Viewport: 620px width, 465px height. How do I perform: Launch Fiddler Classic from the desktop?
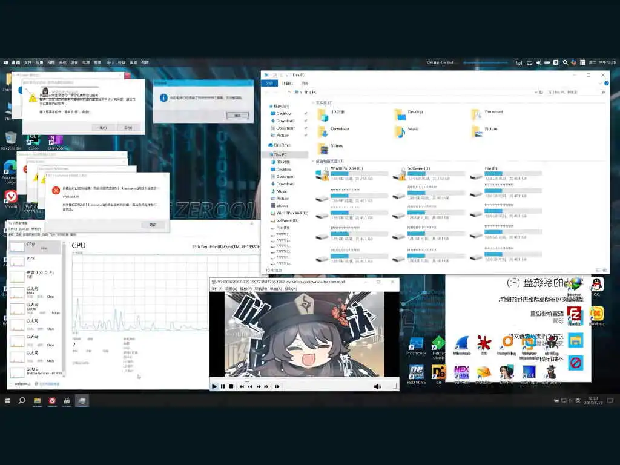[438, 348]
